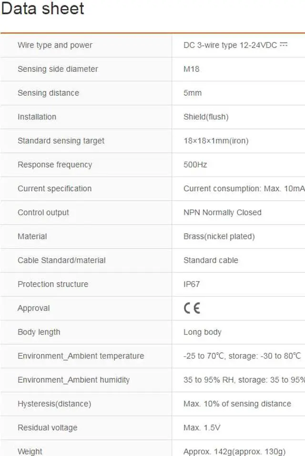The image size is (305, 456).
Task: Click the 'Environment_Ambient temperature' label
Action: pos(81,356)
